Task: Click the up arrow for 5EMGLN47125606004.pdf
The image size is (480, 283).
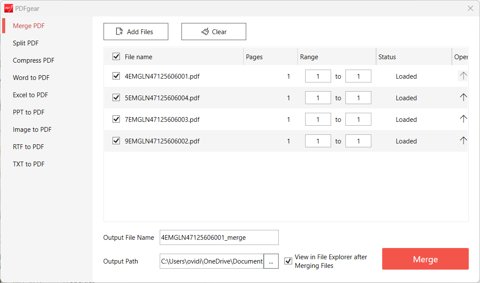Action: coord(463,97)
